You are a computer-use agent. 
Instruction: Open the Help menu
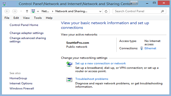click(x=49, y=18)
